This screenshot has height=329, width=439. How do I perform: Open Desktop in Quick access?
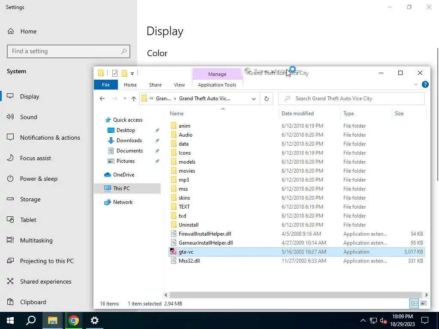(x=126, y=130)
